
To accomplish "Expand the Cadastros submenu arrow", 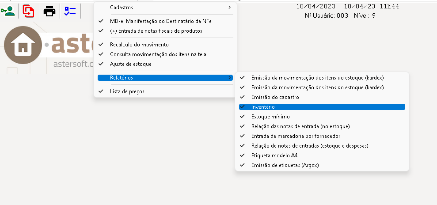I will point(230,7).
